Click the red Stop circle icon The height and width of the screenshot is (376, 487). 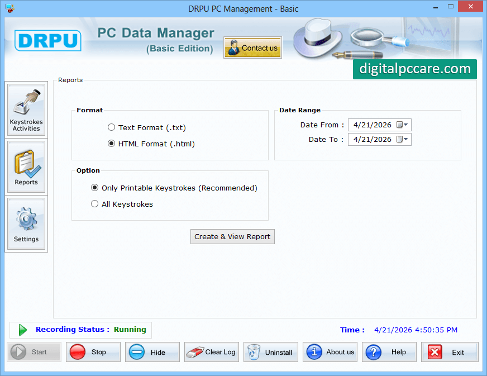point(77,352)
